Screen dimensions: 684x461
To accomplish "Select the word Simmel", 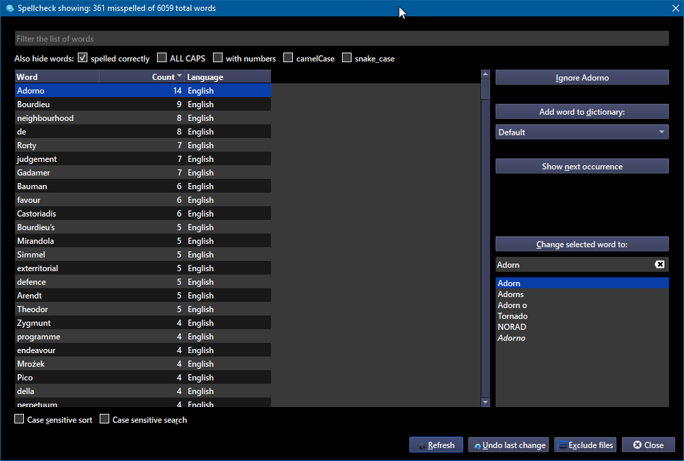I will coord(143,254).
